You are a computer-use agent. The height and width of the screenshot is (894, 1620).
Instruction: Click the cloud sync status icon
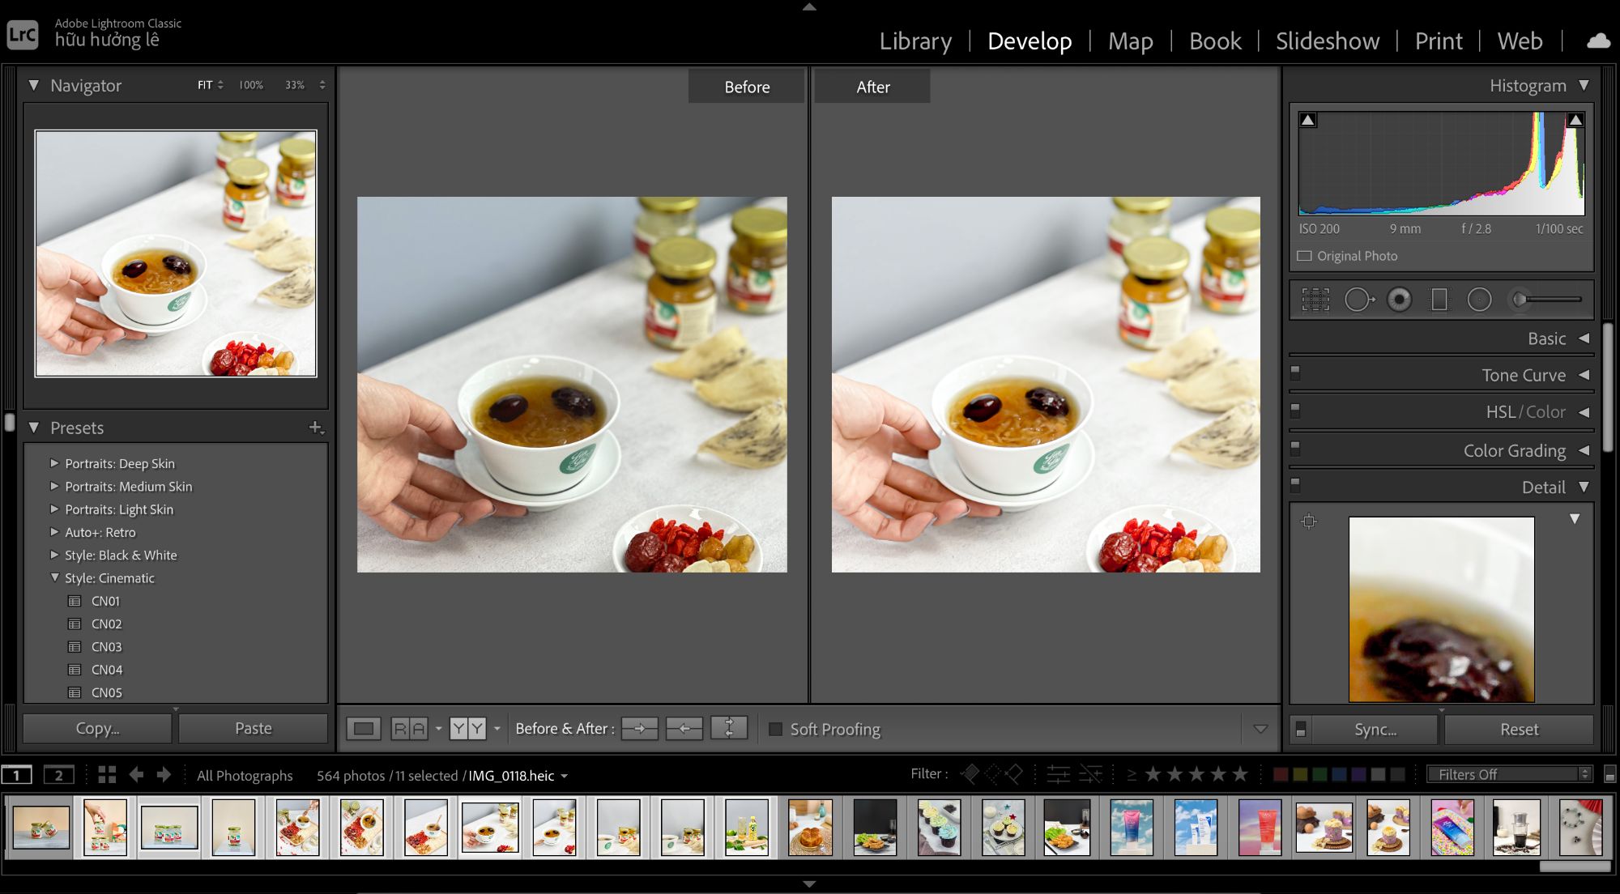tap(1598, 40)
